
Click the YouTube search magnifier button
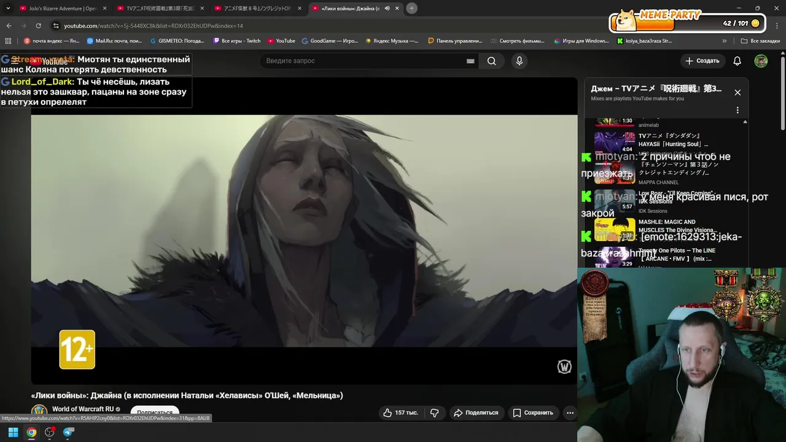[492, 61]
